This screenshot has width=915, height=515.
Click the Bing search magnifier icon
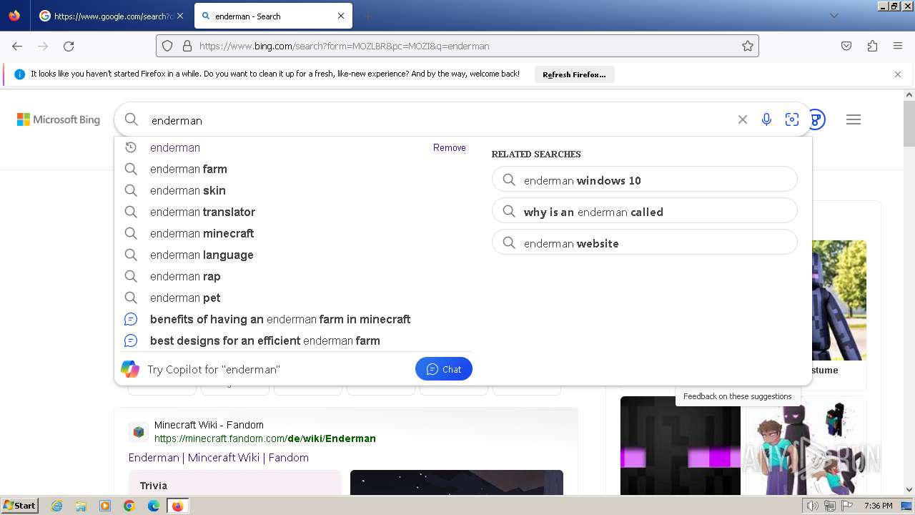click(x=132, y=119)
